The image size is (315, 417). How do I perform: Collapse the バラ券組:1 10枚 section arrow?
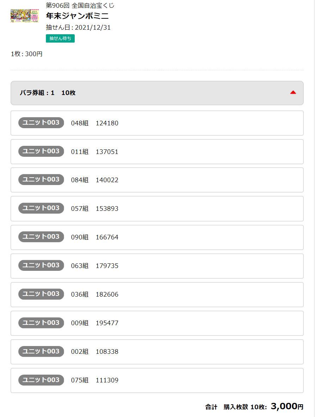click(x=293, y=93)
